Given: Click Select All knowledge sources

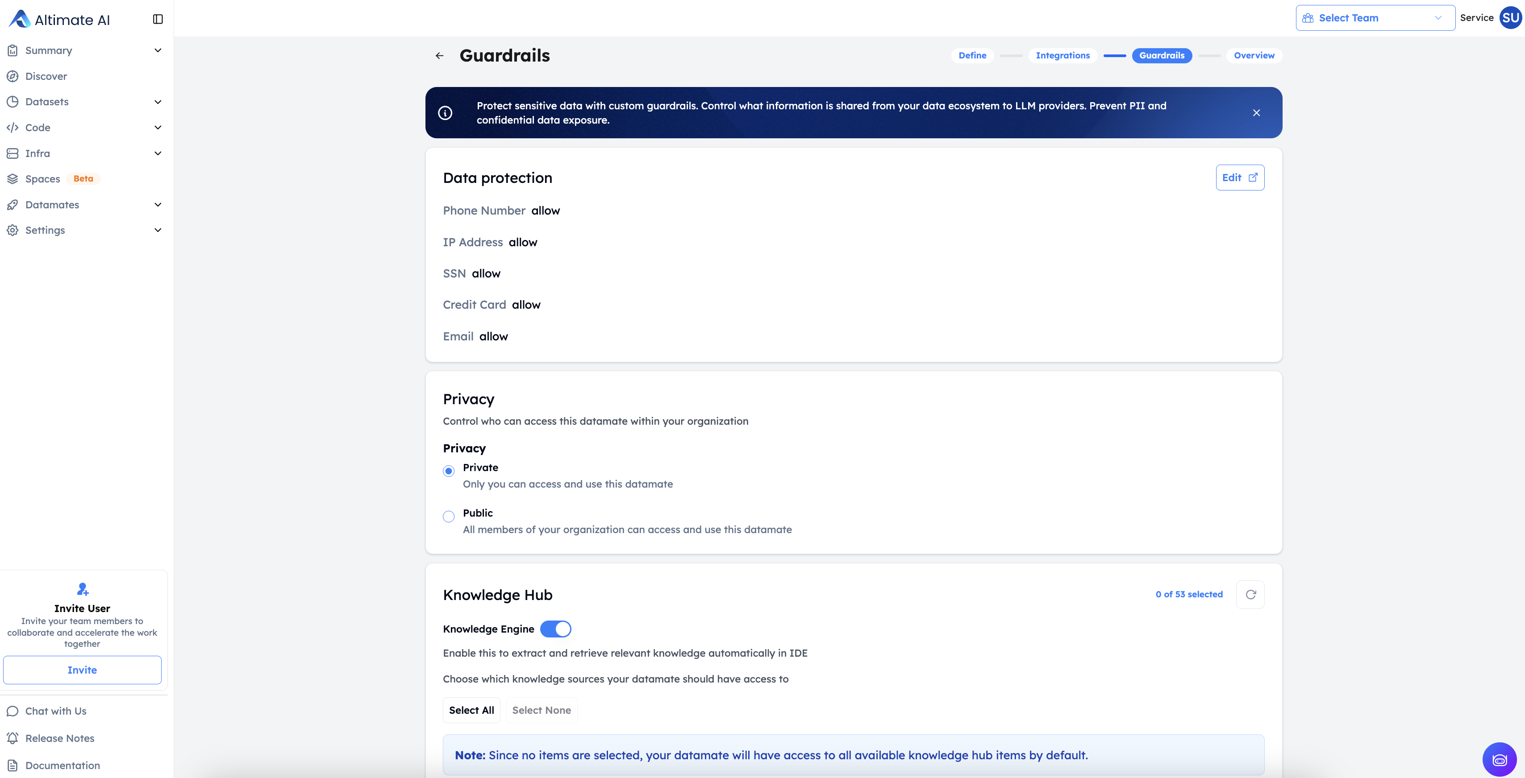Looking at the screenshot, I should tap(471, 711).
